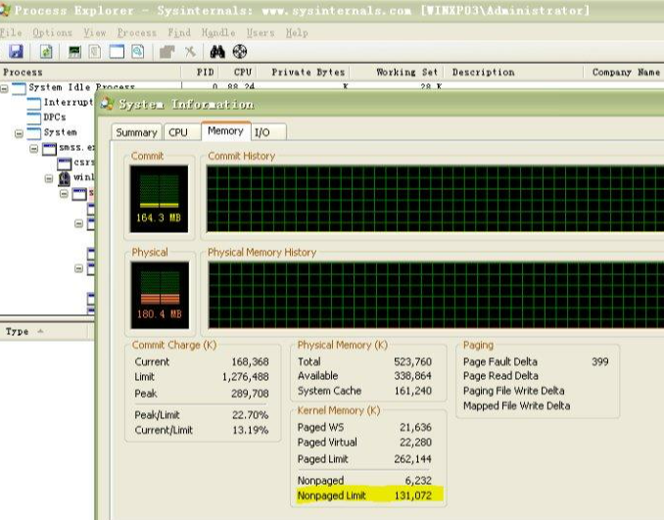Click the DPCs row icon

(x=34, y=118)
